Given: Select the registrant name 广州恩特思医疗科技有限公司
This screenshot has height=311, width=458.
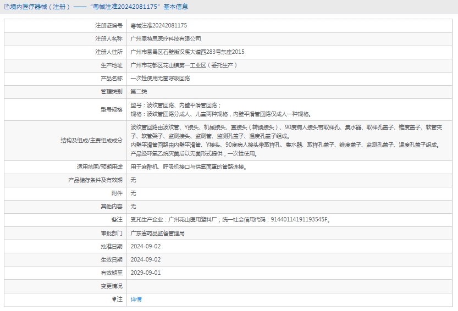Looking at the screenshot, I should [165, 39].
